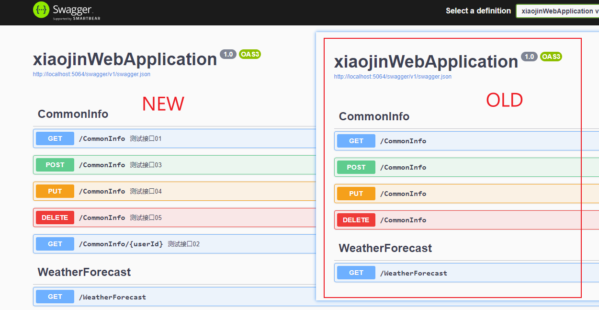Image resolution: width=599 pixels, height=310 pixels.
Task: Open the swagger.json link under the NEW title
Action: 91,74
